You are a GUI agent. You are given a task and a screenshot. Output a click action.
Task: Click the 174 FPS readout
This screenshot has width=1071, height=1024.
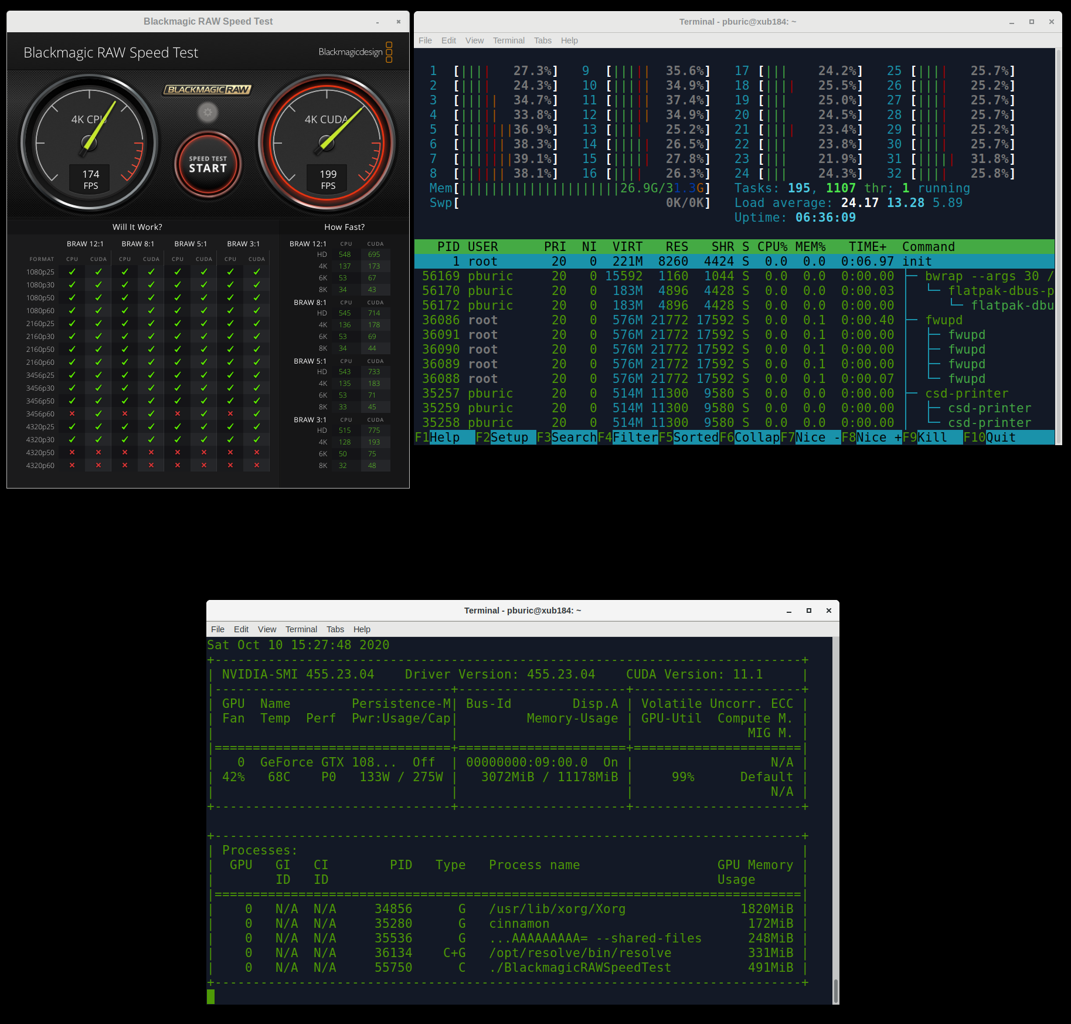(91, 179)
